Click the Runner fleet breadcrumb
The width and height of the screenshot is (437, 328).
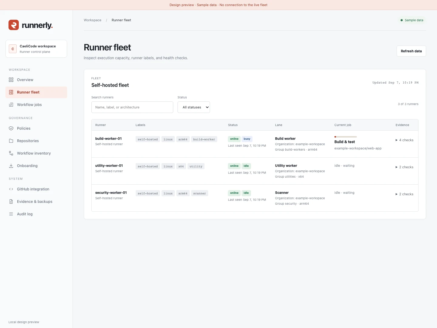121,20
